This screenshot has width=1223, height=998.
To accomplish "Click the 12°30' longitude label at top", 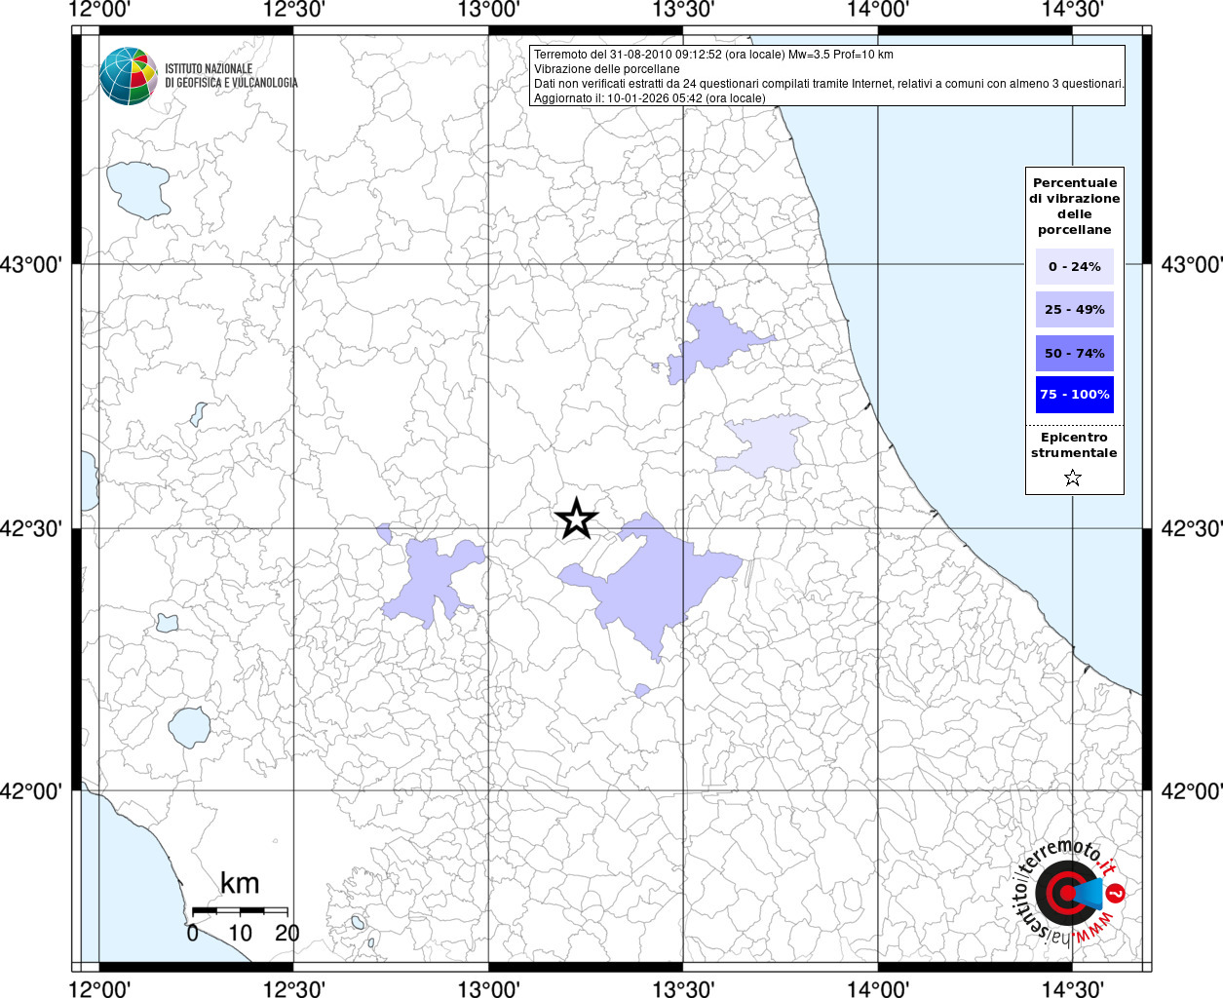I will click(x=294, y=11).
